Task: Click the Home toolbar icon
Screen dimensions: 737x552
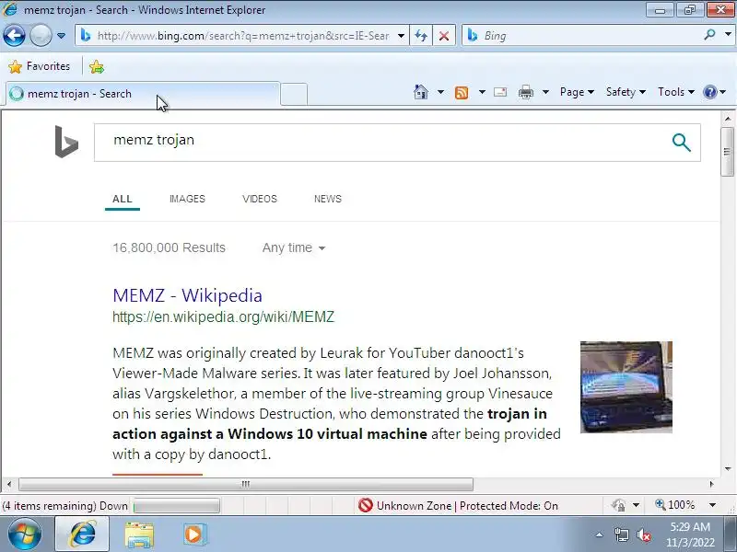Action: pos(421,92)
